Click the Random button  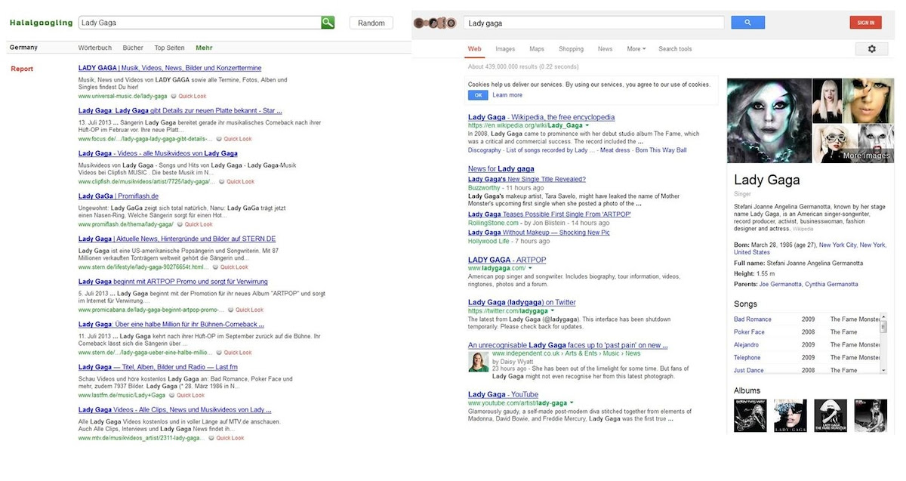pos(371,23)
